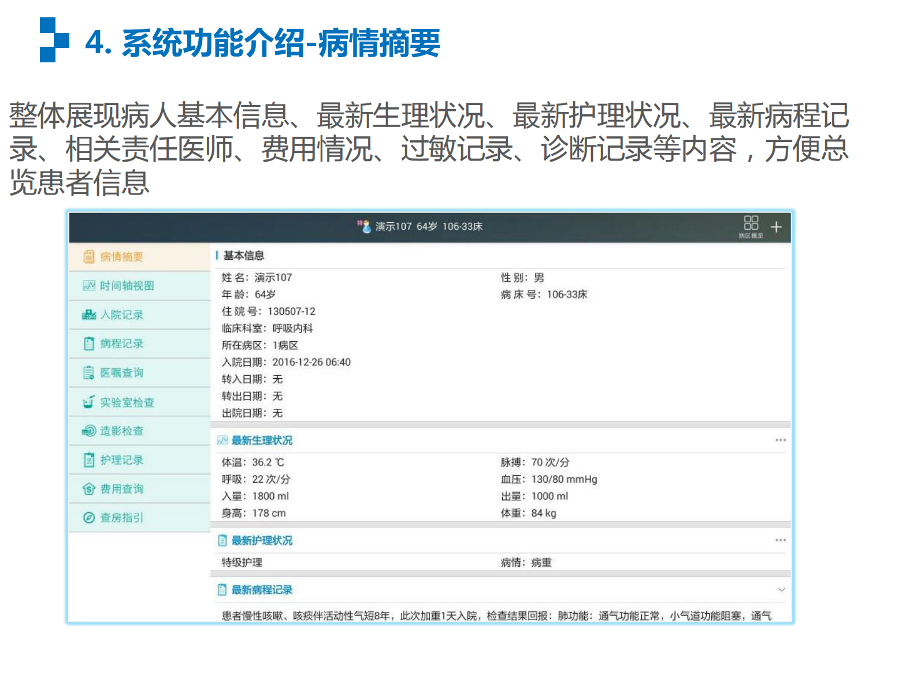Click the 时间轴视图 chart icon
This screenshot has height=687, width=917.
88,286
